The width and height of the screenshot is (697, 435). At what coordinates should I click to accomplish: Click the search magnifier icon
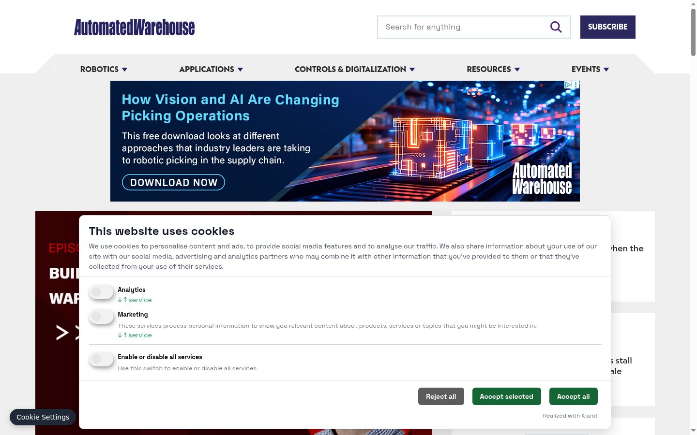coord(556,27)
